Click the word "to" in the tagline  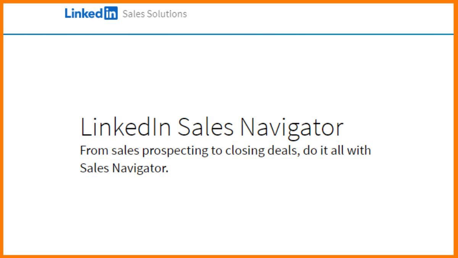[x=216, y=150]
